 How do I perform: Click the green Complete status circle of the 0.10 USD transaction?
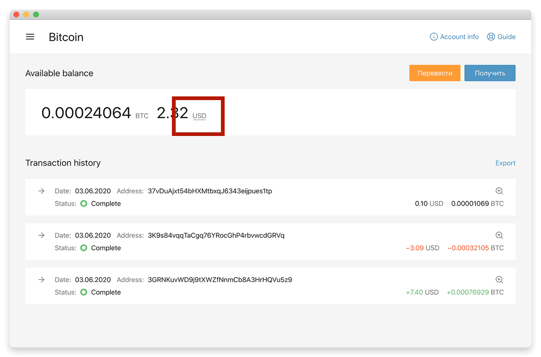(83, 203)
